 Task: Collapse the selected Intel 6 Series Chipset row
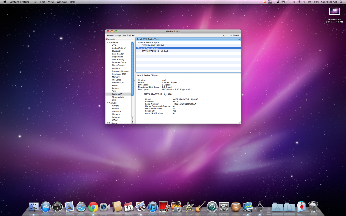138,48
